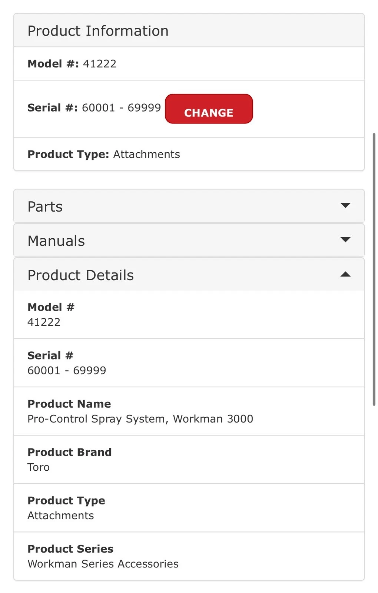Click the Product Name label
378x593 pixels.
(x=69, y=404)
